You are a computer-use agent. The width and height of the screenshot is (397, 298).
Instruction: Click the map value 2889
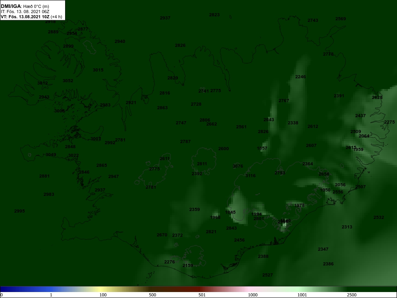(x=53, y=32)
